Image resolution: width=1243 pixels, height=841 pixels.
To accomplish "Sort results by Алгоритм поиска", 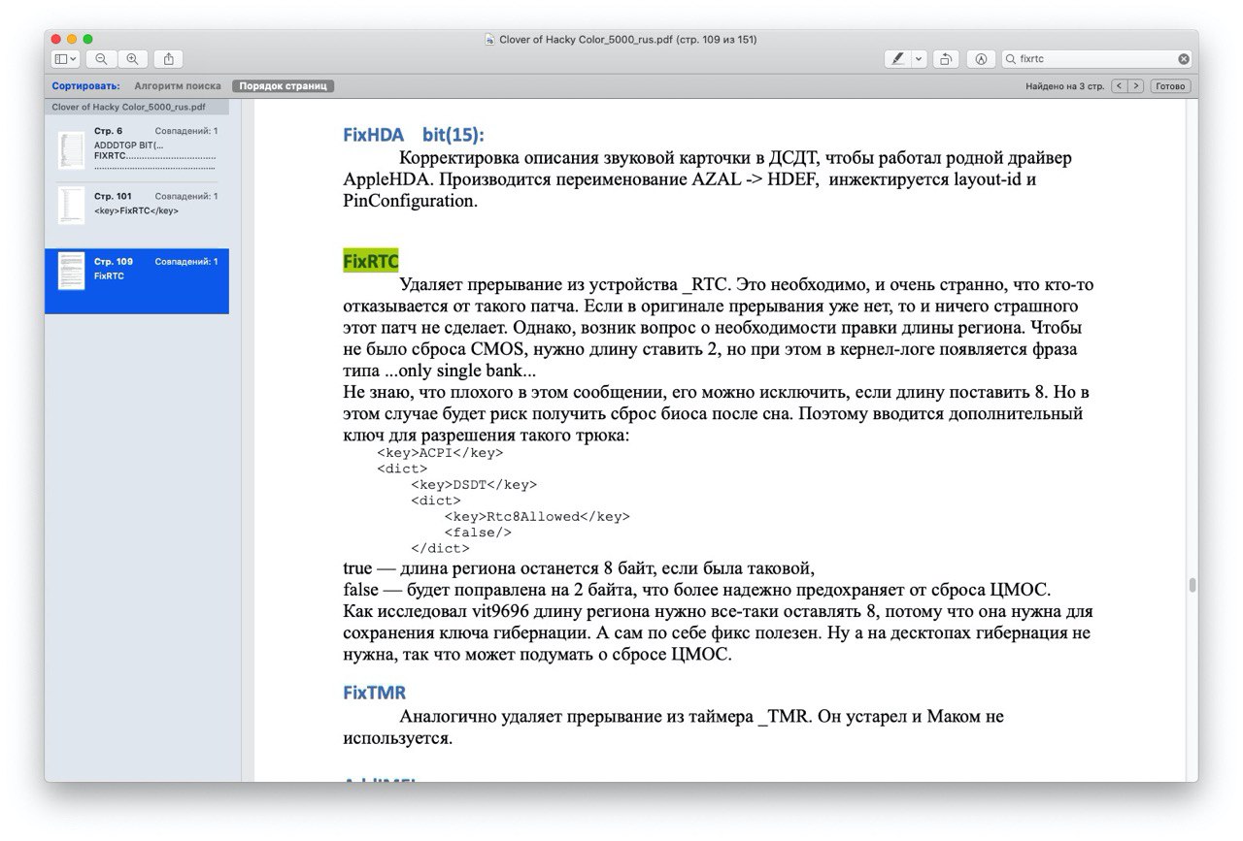I will (x=178, y=86).
